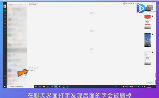Click the plus button beside contact search
159x98 pixels.
coord(25,5)
